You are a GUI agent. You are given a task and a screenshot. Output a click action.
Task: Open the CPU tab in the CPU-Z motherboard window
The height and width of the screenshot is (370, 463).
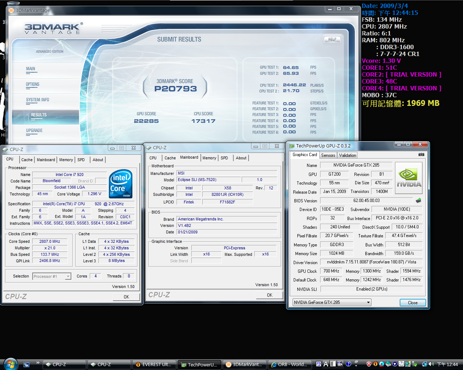coord(153,158)
